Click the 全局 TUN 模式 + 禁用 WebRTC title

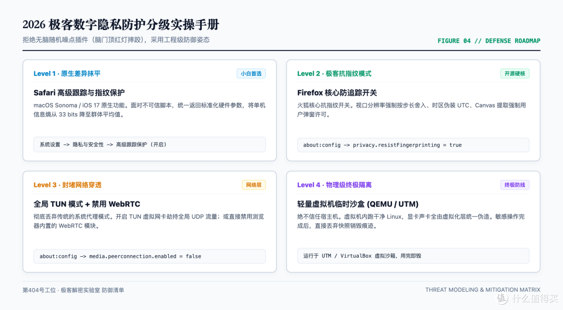pyautogui.click(x=87, y=204)
